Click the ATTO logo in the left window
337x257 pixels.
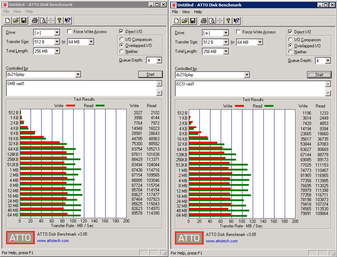20,238
